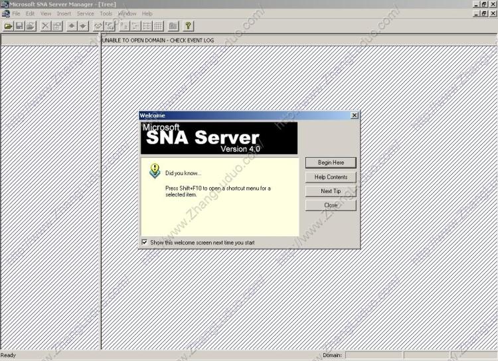Restore the inner Tree child window
Screen dimensions: 498x361
(x=483, y=13)
